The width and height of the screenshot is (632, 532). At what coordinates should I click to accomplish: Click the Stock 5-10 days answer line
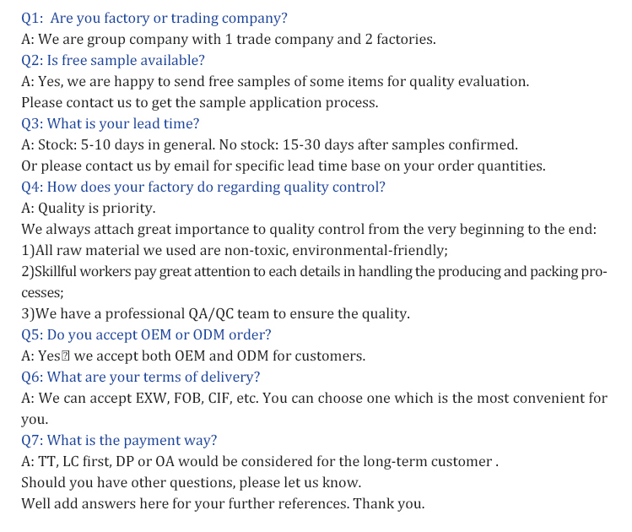click(269, 144)
